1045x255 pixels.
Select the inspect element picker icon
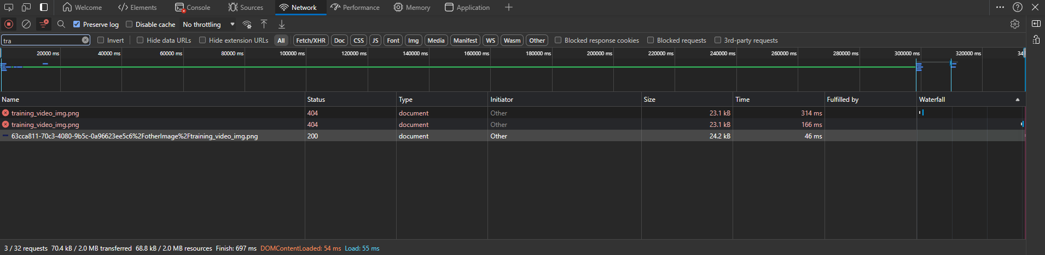9,7
